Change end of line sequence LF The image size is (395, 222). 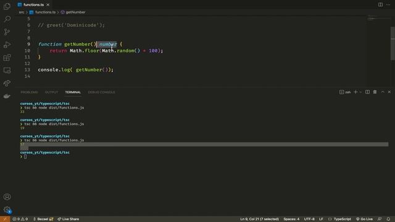321,219
